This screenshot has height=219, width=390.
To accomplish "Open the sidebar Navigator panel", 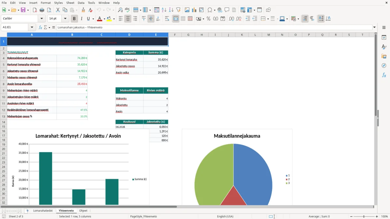I will pos(384,66).
